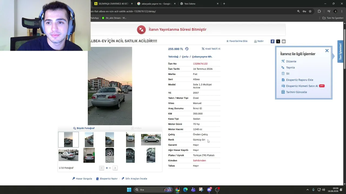The width and height of the screenshot is (346, 194).
Task: Click the listing number 1328676122
Action: tap(200, 64)
